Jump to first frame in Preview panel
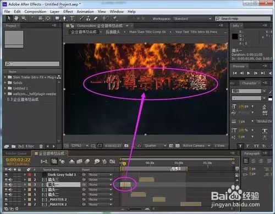Viewport: 275px width, 214px height. coord(235,73)
